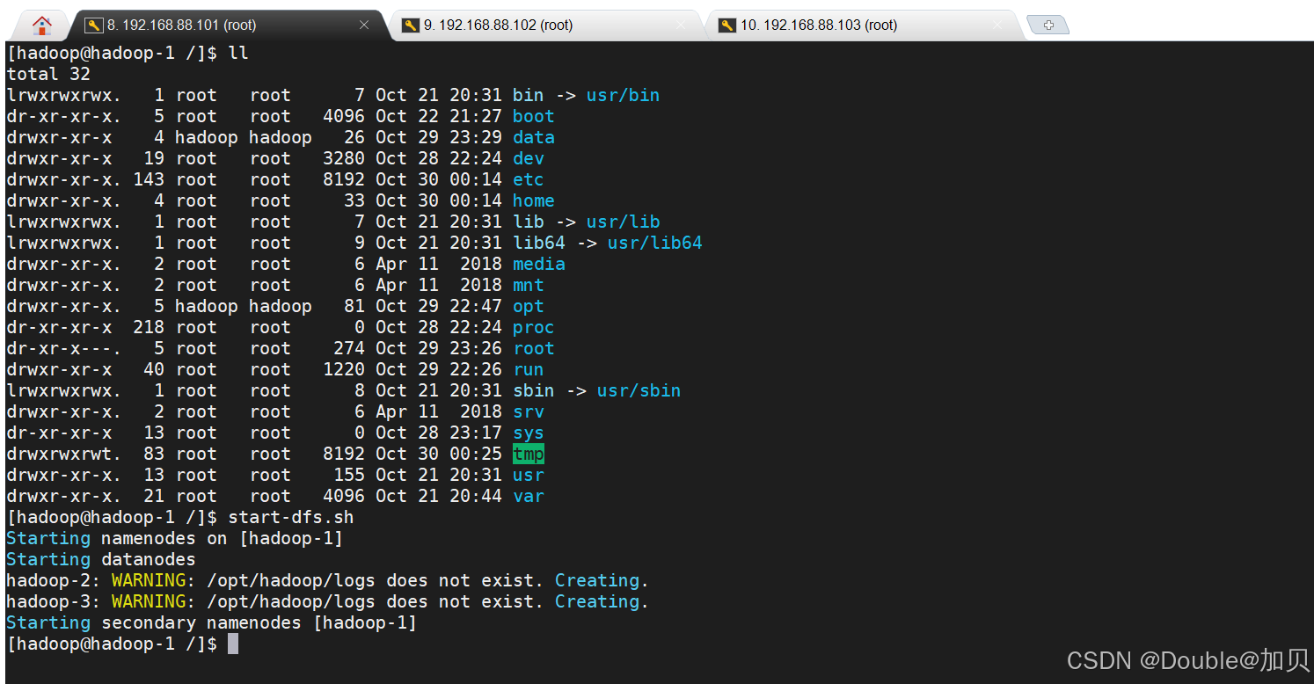Click the yellow WARNING on the hadoop-3 line
Image resolution: width=1314 pixels, height=684 pixels.
[149, 601]
